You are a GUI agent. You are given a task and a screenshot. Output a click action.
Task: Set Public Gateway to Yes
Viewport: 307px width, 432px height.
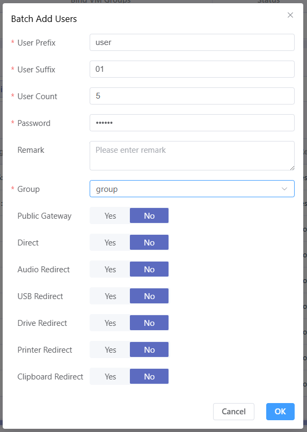click(110, 215)
